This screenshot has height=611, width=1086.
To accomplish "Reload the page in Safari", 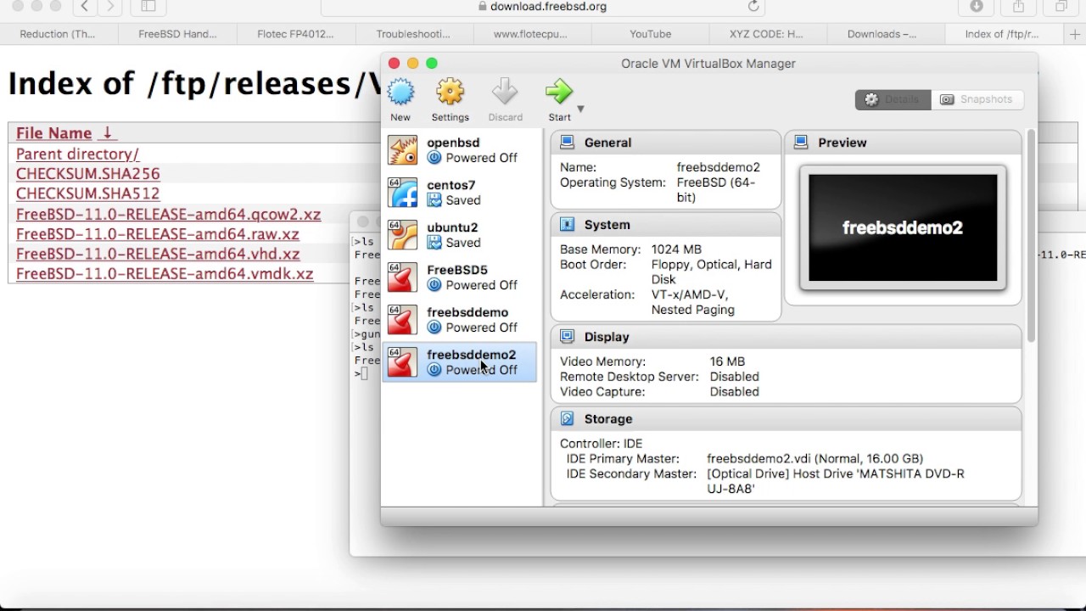I will click(x=753, y=7).
